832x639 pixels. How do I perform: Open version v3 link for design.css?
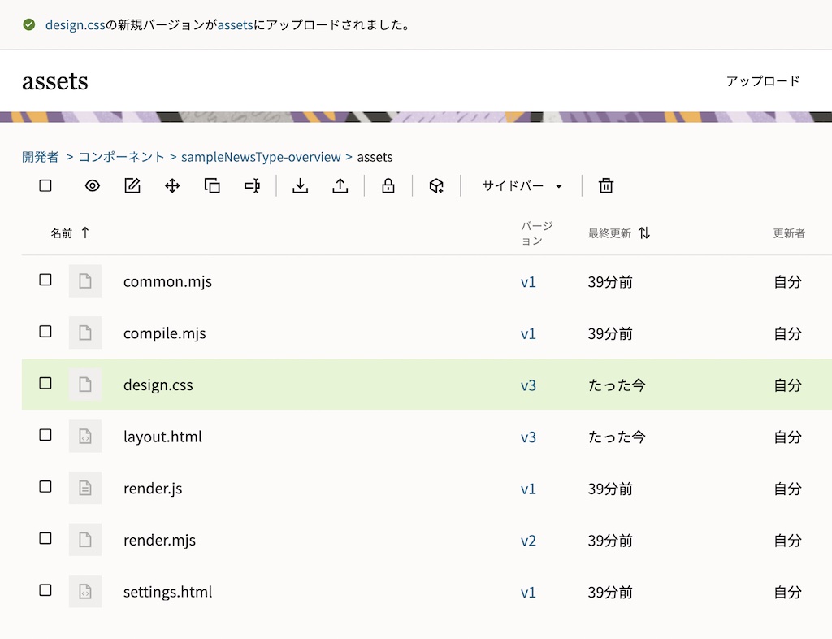point(528,385)
